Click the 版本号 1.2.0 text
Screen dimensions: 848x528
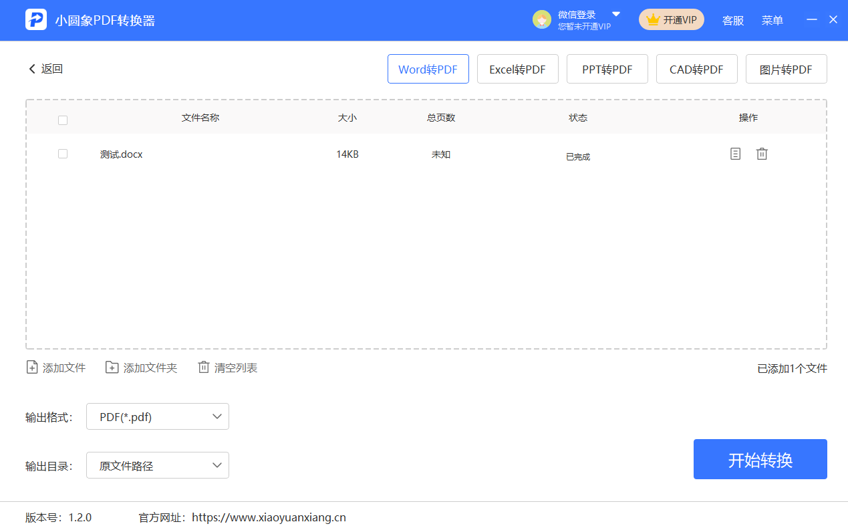[59, 517]
